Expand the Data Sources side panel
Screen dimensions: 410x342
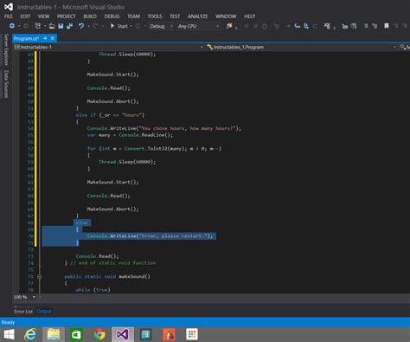[x=6, y=84]
